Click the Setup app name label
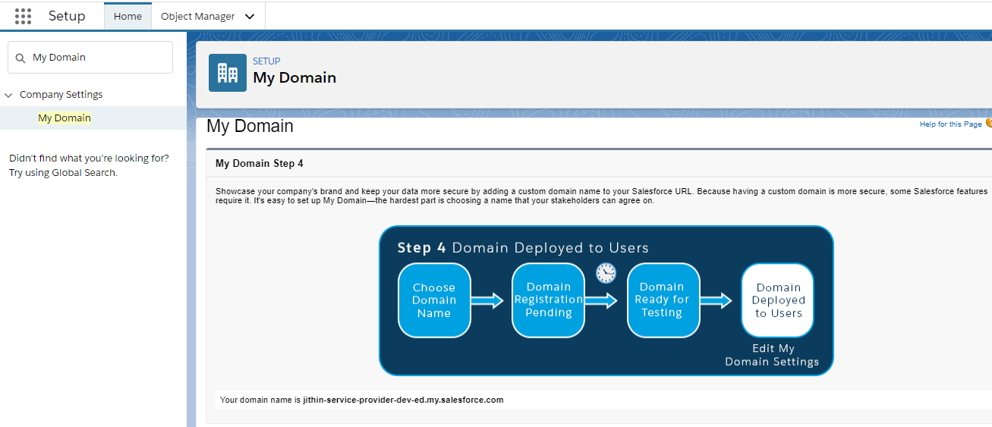 point(67,16)
